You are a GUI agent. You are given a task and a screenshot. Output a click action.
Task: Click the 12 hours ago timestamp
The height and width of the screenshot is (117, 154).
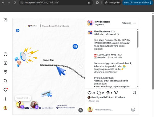[93, 101]
